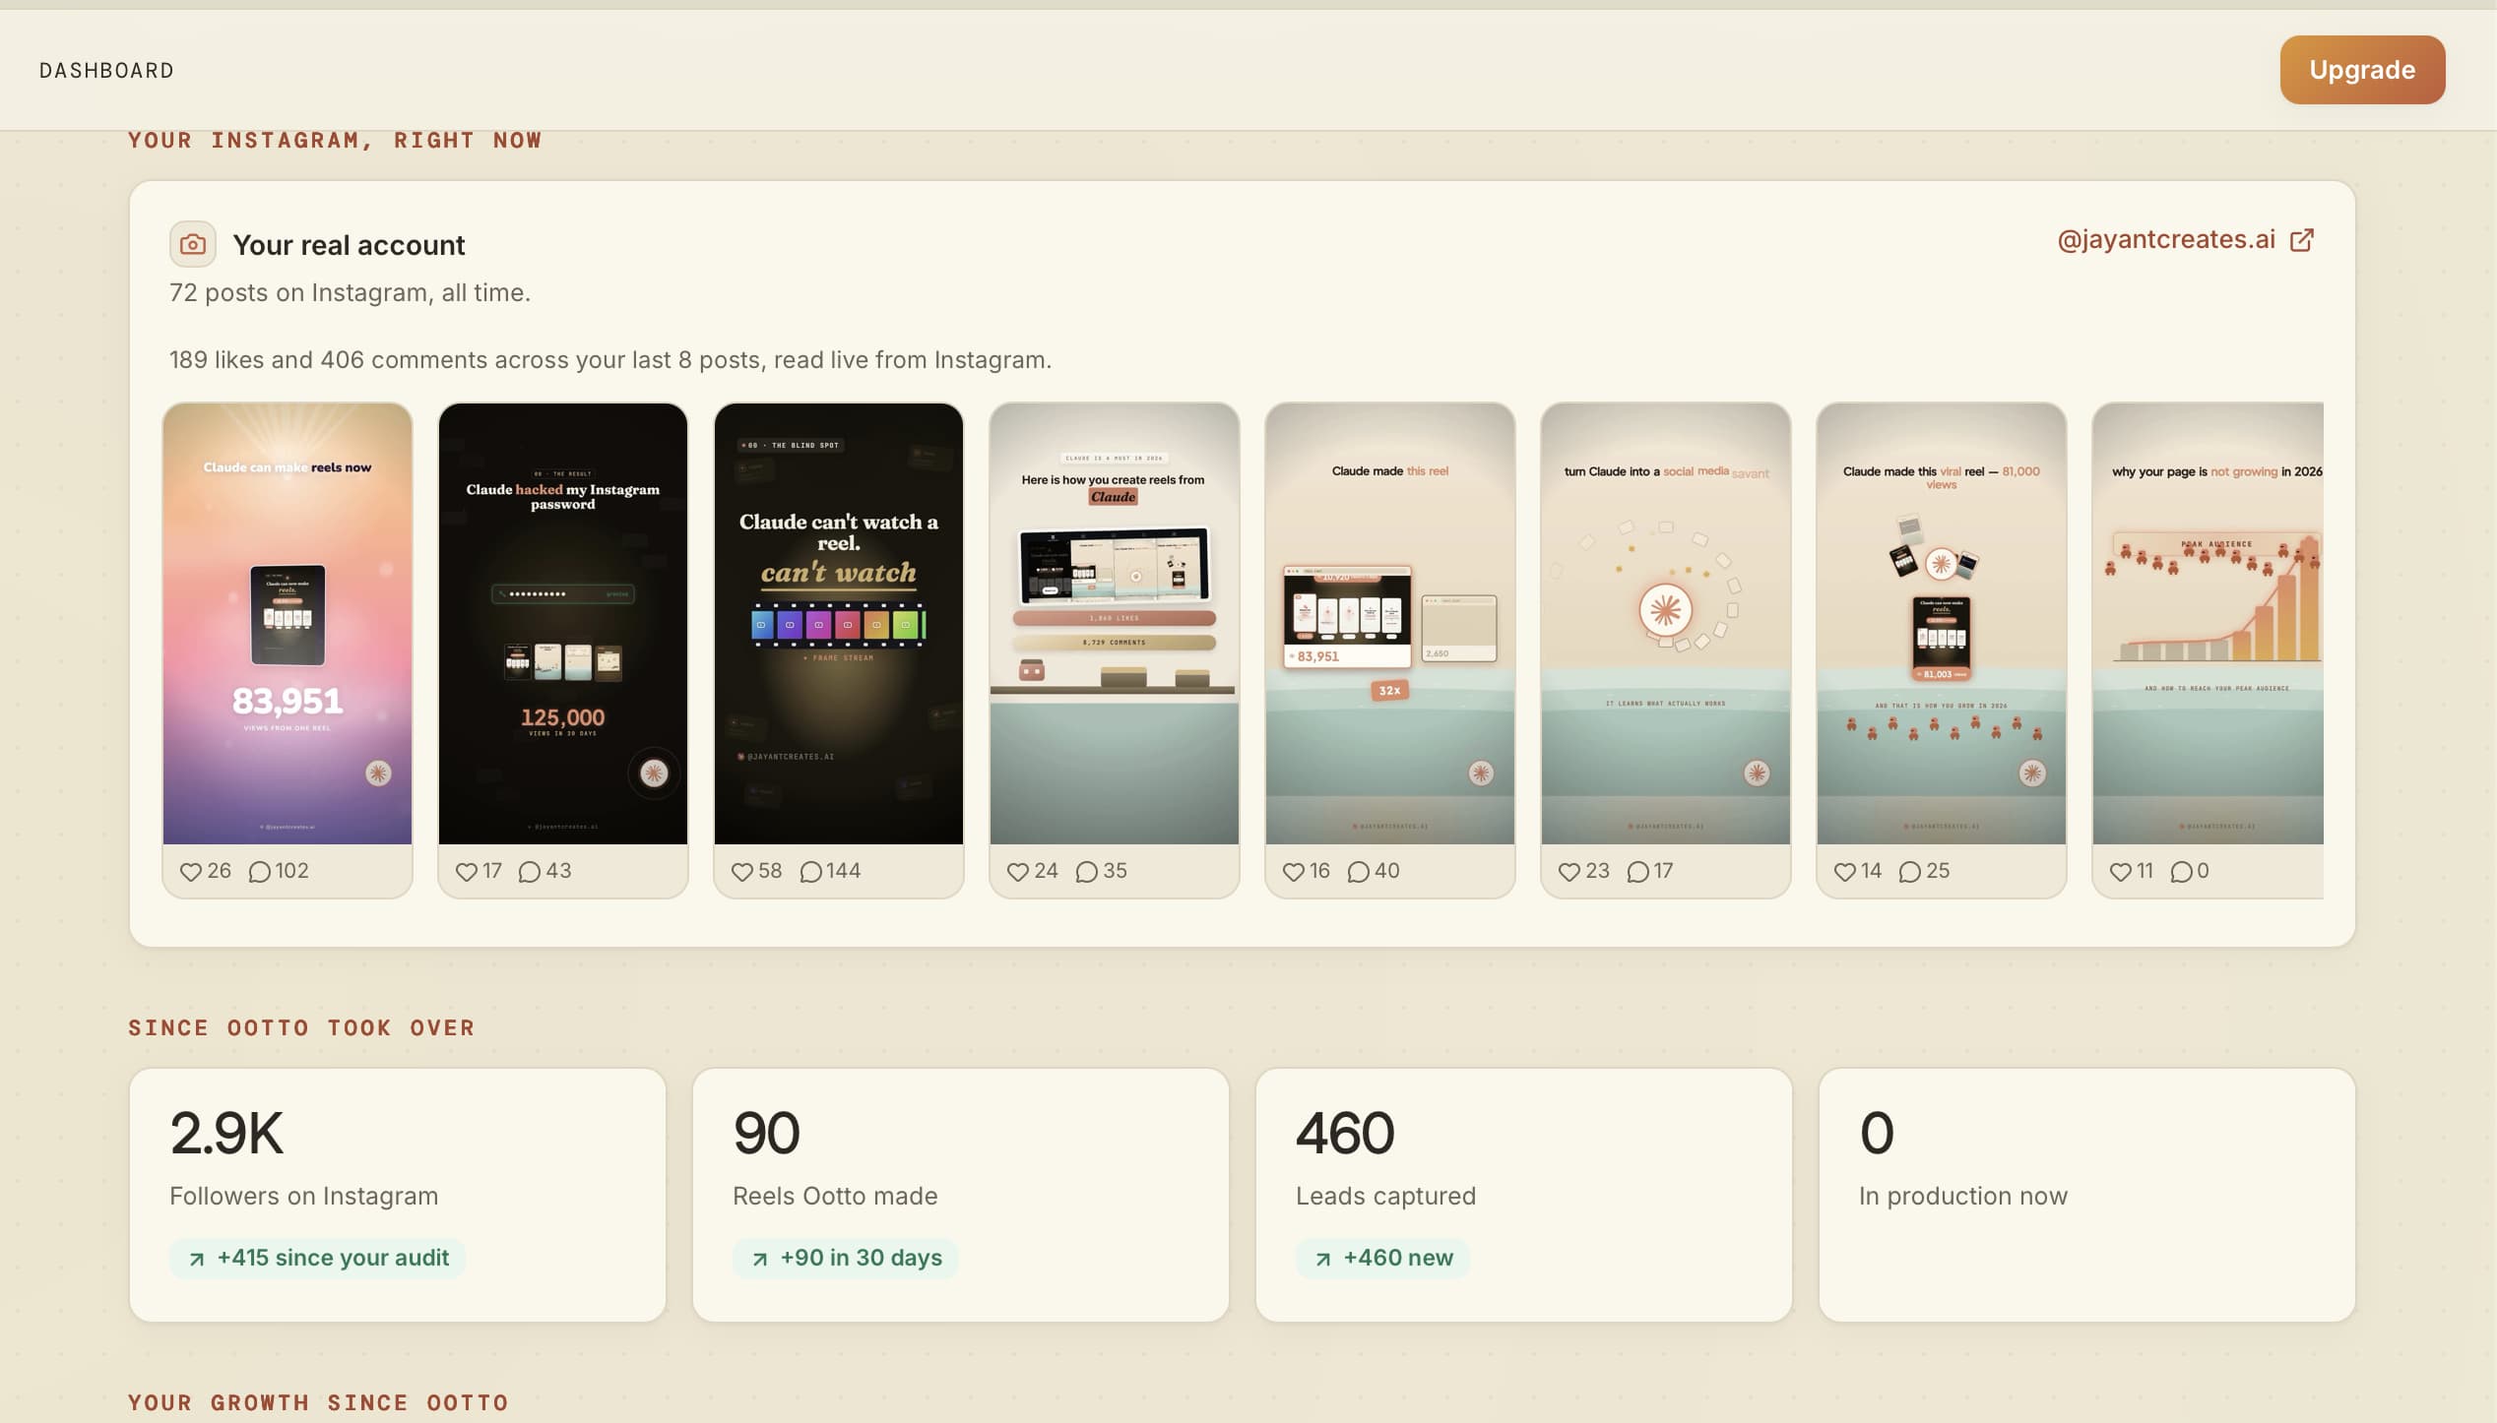Click the 2.9K followers value
This screenshot has width=2497, height=1423.
226,1133
